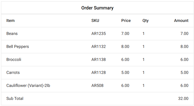Select SKU code AR1128
The image size is (194, 106).
(x=98, y=73)
